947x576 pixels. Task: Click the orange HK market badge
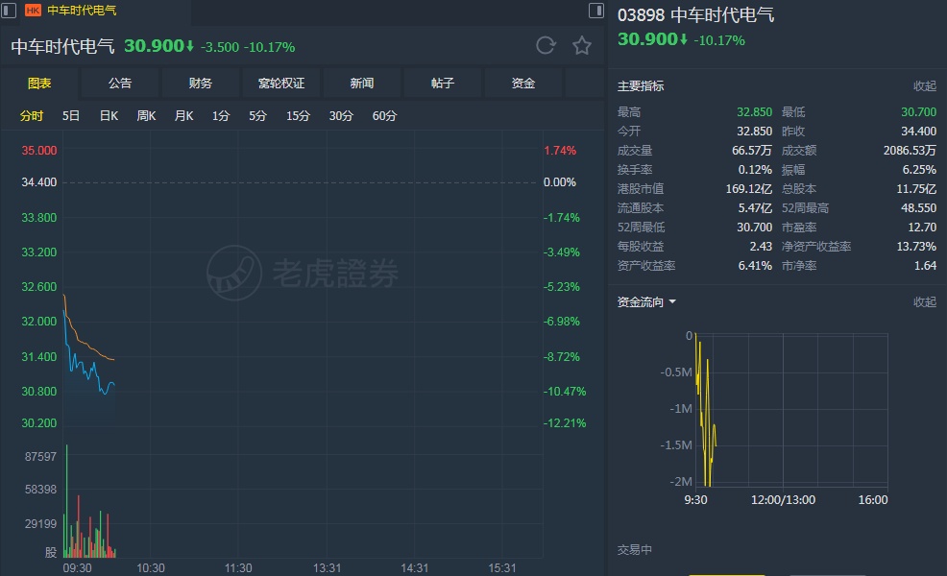click(33, 11)
